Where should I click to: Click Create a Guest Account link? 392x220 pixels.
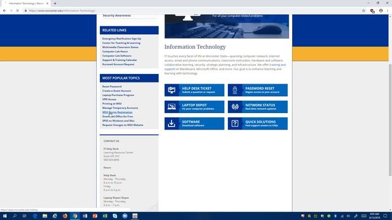tap(116, 91)
